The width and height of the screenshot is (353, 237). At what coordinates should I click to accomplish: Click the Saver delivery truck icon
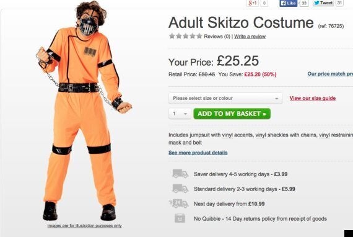180,174
